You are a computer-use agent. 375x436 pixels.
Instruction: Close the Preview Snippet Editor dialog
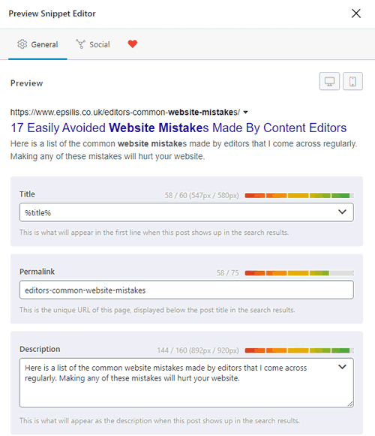point(355,14)
